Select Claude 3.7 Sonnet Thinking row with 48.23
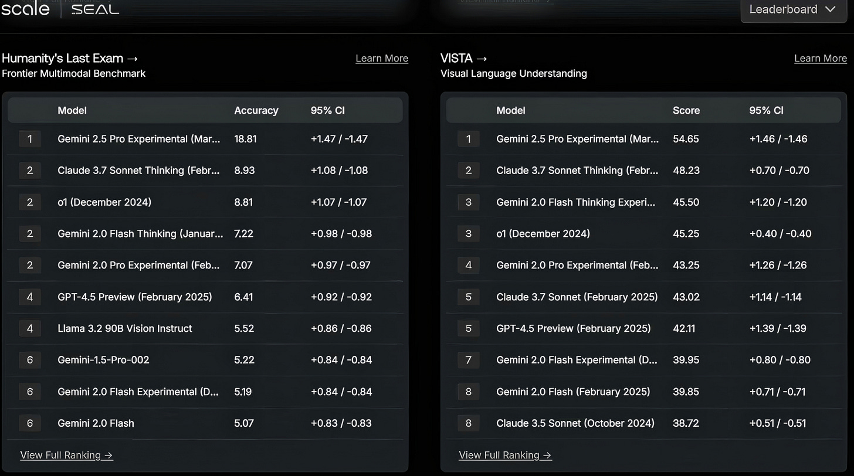The width and height of the screenshot is (854, 476). 644,171
